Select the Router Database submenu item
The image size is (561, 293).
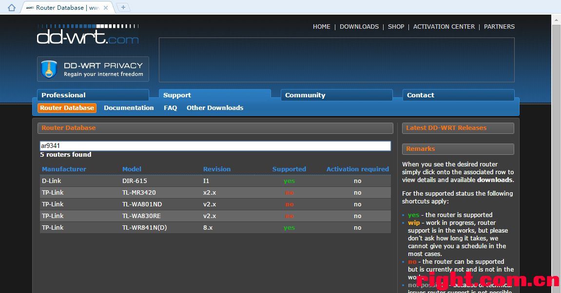(x=67, y=108)
